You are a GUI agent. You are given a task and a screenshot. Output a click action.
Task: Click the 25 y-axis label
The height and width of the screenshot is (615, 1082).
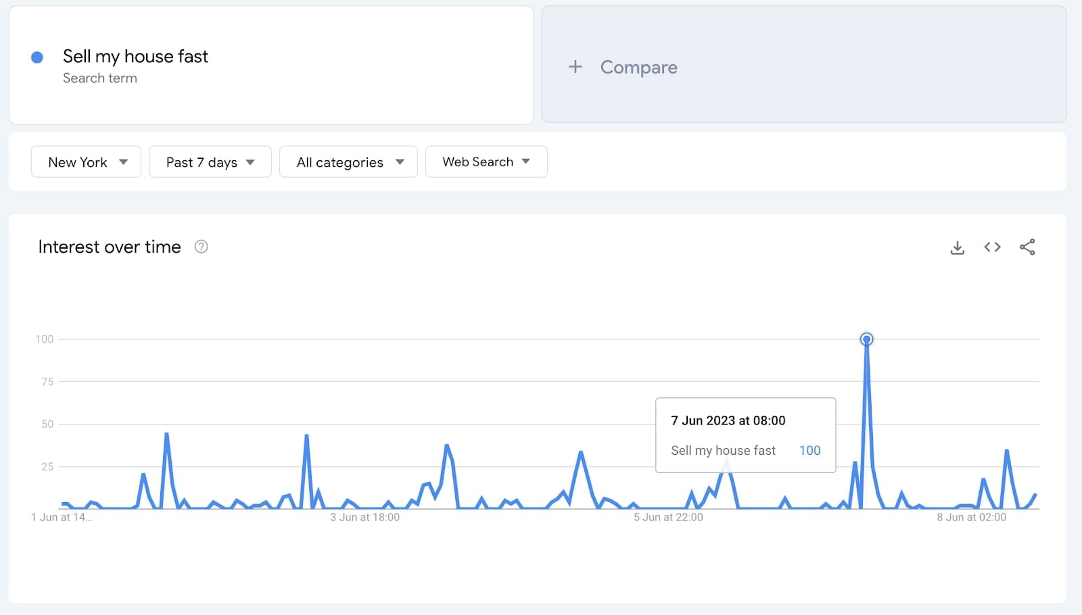pos(47,467)
